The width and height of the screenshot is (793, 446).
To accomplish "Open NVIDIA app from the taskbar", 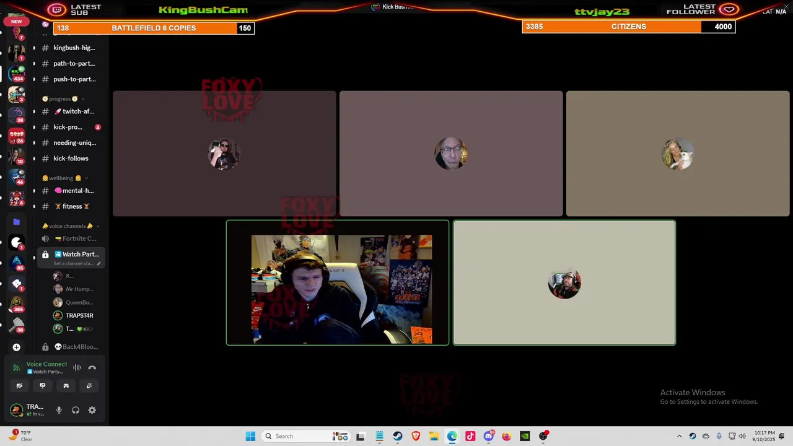I will click(525, 436).
